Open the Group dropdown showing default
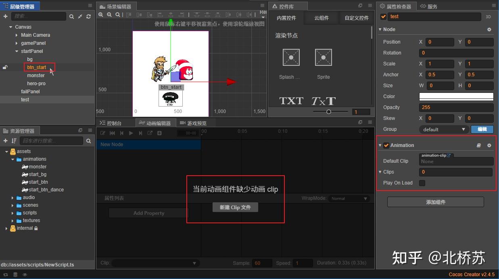Screen dimensions: 499x279 (x=443, y=129)
